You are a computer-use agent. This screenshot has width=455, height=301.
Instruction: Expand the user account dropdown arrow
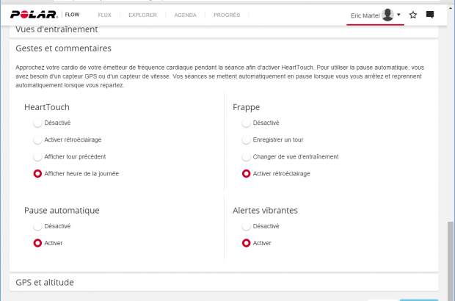tap(398, 15)
